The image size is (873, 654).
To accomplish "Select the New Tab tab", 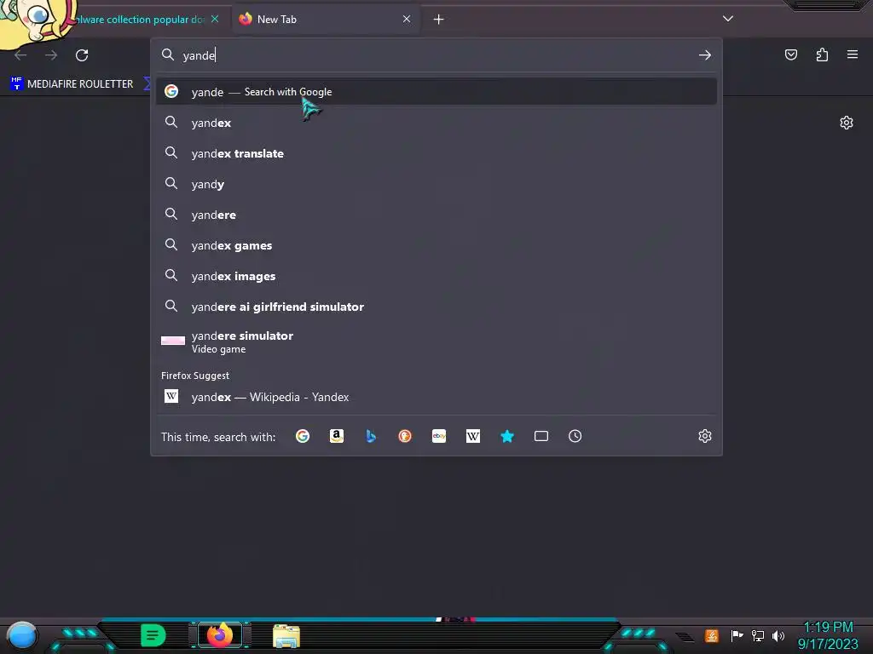I will pyautogui.click(x=326, y=20).
